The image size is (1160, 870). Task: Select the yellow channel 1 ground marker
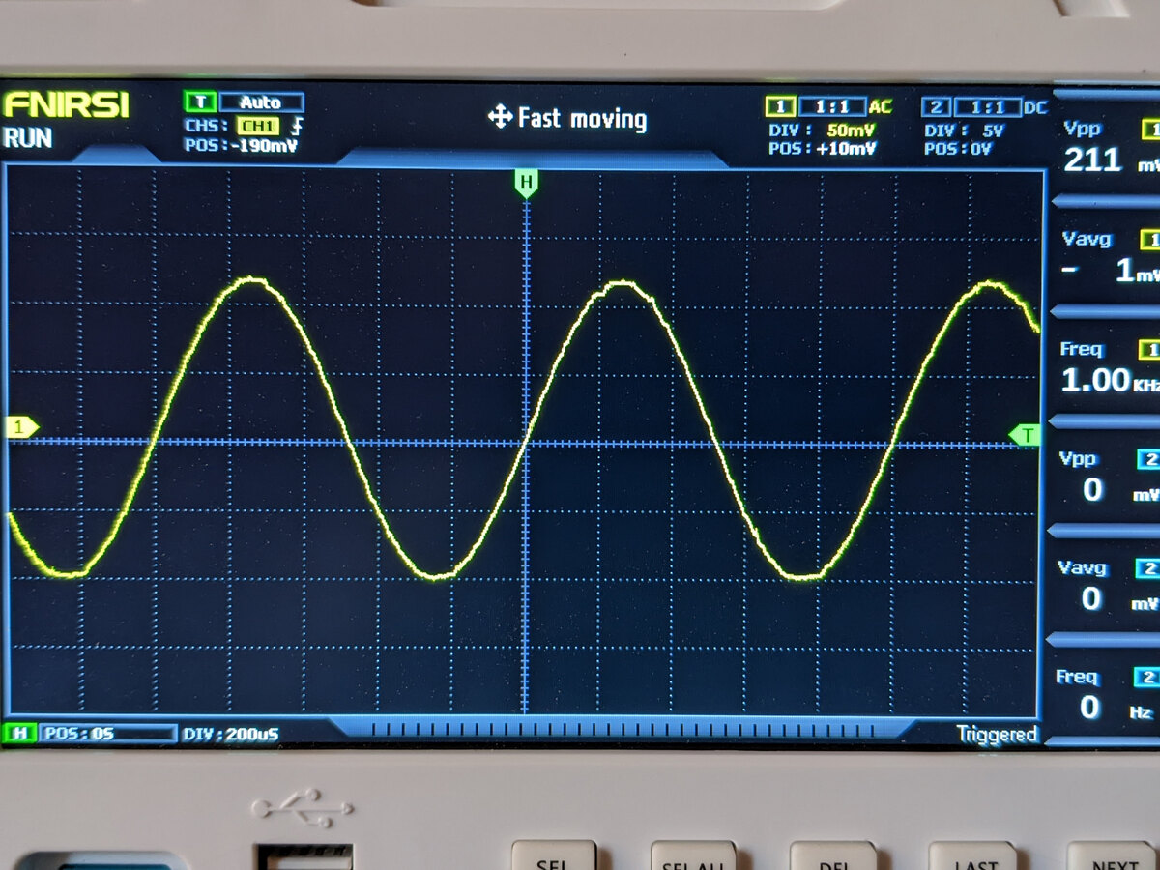pos(20,426)
